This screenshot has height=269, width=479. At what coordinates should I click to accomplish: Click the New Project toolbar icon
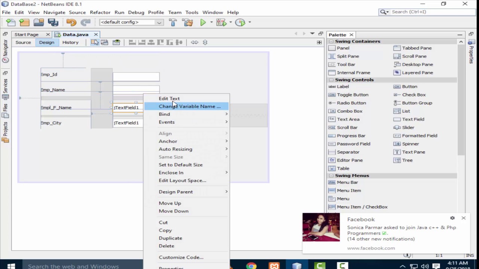coord(24,22)
